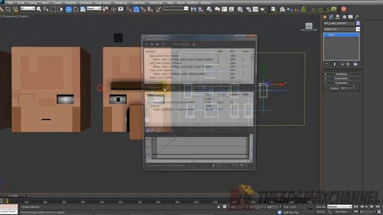Click the Radius spinner arrows
The width and height of the screenshot is (383, 215).
354,88
